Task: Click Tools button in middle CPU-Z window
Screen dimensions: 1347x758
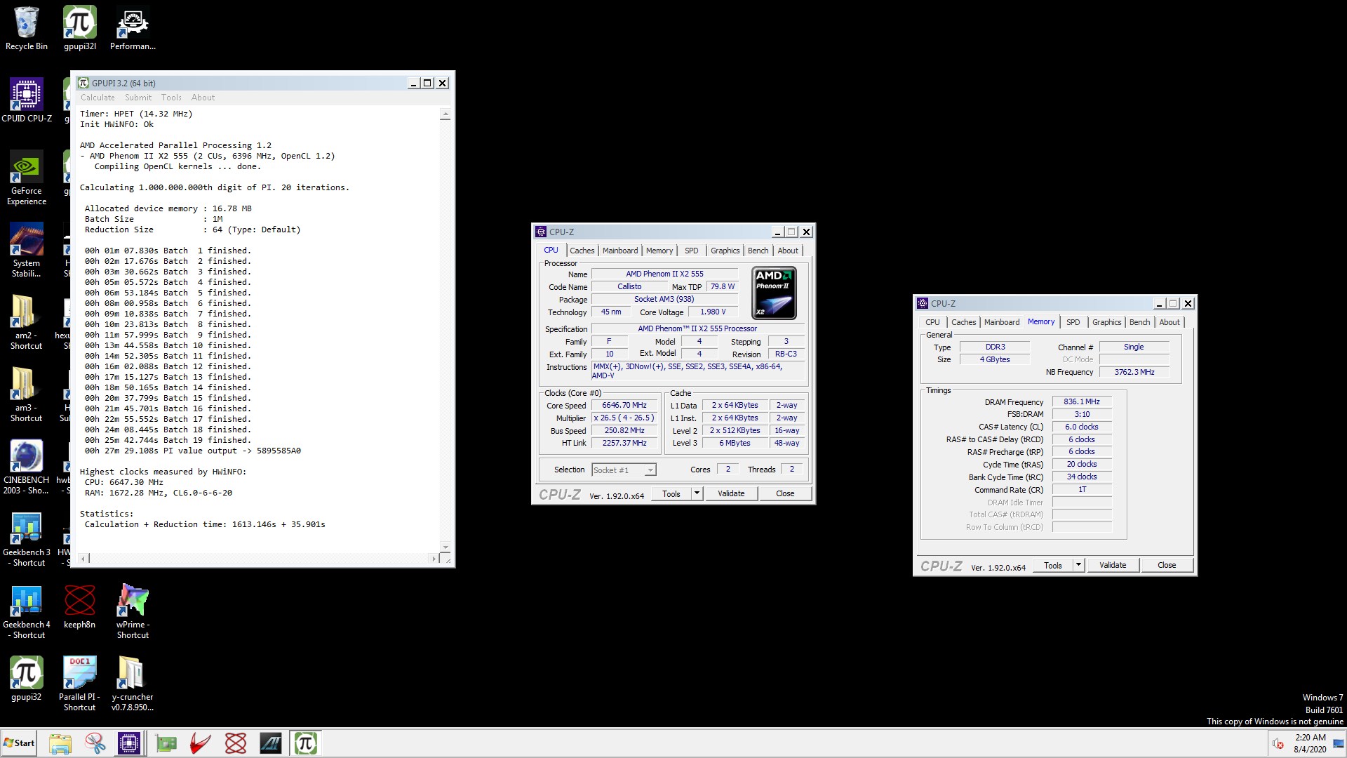Action: [x=671, y=493]
